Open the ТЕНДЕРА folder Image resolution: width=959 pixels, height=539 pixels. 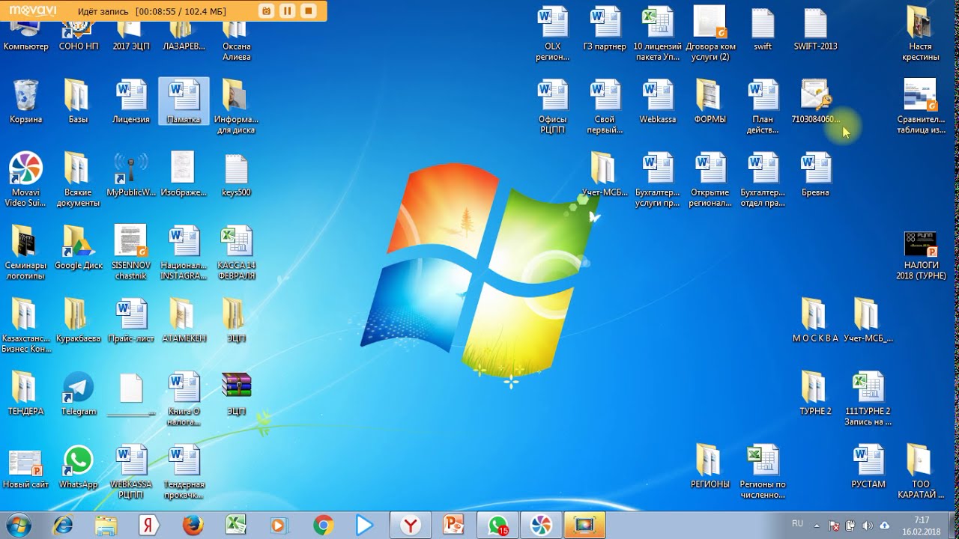click(25, 394)
